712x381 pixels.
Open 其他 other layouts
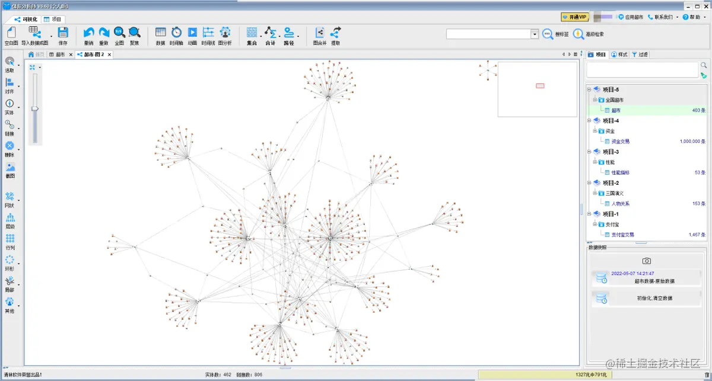(9, 306)
